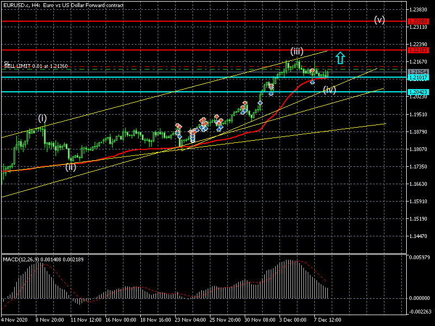This screenshot has width=435, height=326.
Task: Click the (iv) wave label
Action: [x=329, y=90]
